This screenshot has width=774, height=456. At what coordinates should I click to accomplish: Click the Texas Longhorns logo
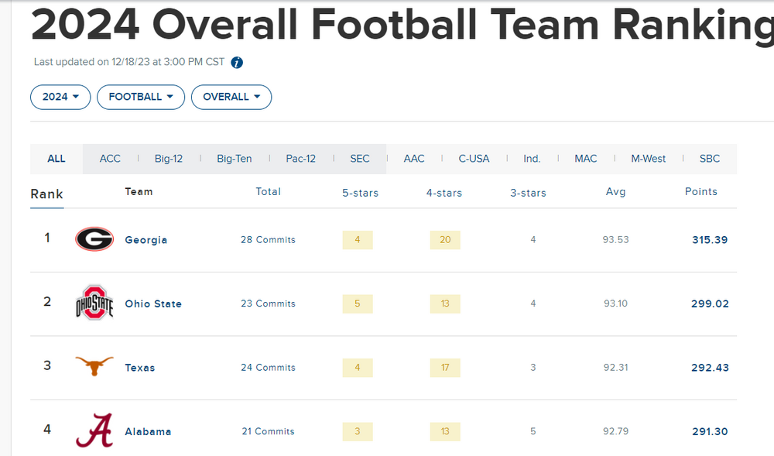point(94,367)
